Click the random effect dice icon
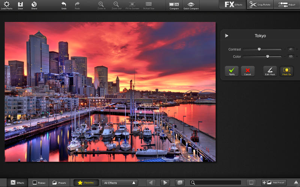This screenshot has width=300, height=187. pos(180,183)
